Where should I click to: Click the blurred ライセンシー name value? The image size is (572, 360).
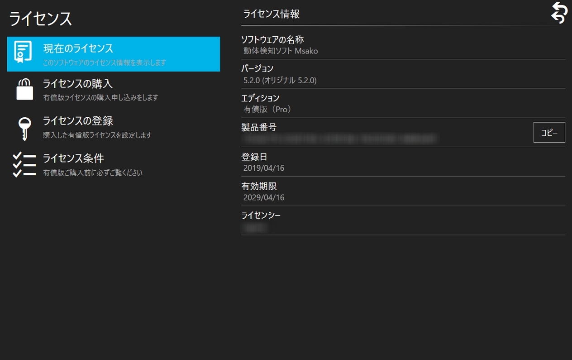[255, 227]
